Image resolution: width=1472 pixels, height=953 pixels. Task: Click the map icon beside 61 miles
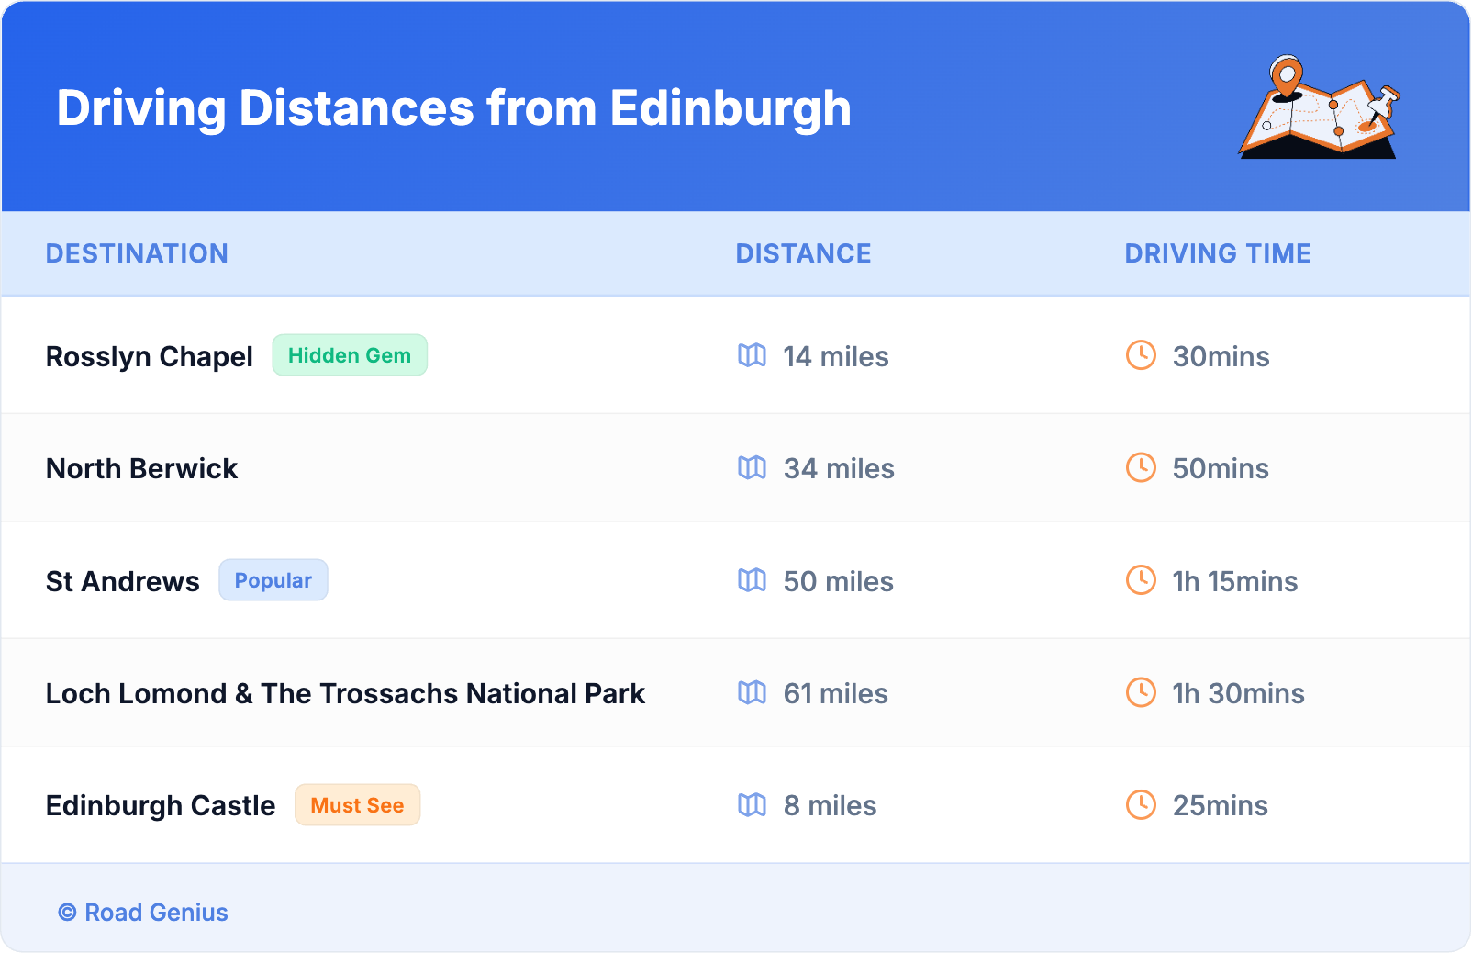tap(752, 693)
